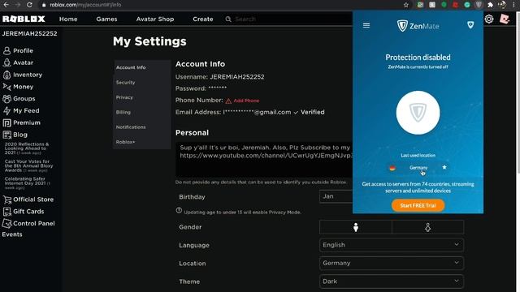Open the Bloxy Awards votes blog link
This screenshot has width=520, height=292.
point(28,165)
